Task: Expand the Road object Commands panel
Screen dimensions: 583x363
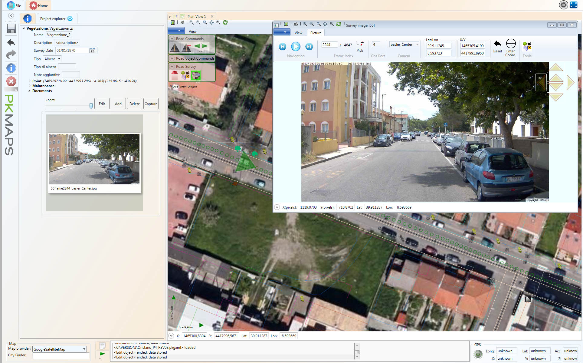Action: point(172,58)
